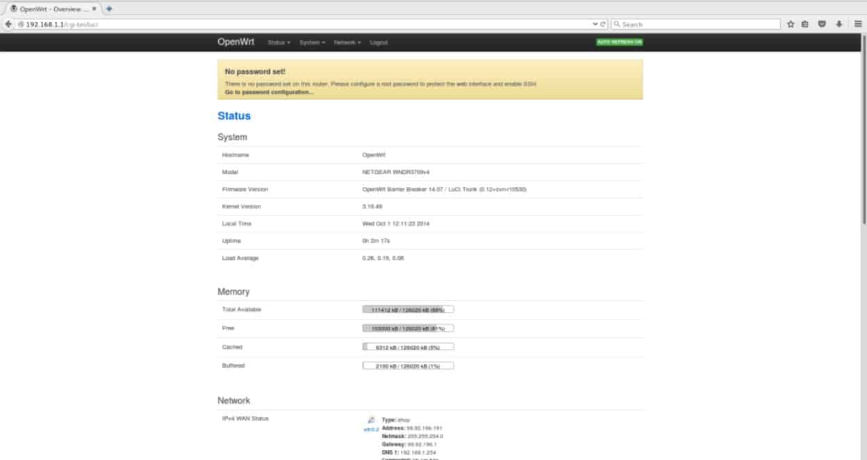The height and width of the screenshot is (460, 867).
Task: Click the Status page heading
Action: 234,116
